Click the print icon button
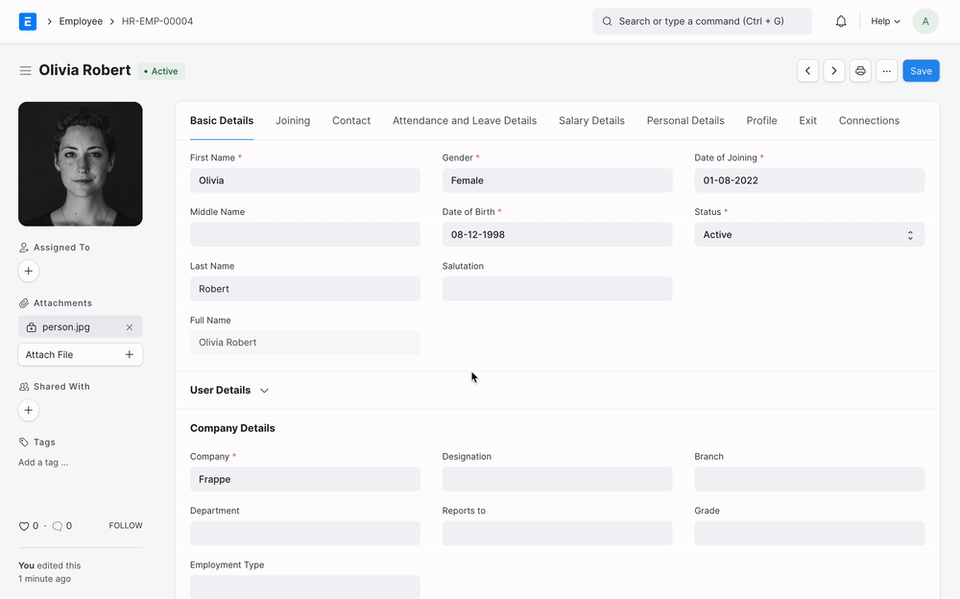The image size is (960, 599). tap(860, 71)
